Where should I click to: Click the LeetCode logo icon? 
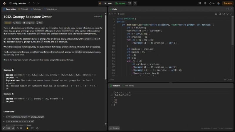pyautogui.click(x=4, y=3)
